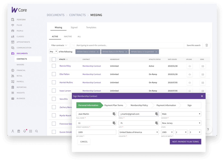
Task: Send Etta Patton's contract via the envelope icon
Action: [202, 74]
